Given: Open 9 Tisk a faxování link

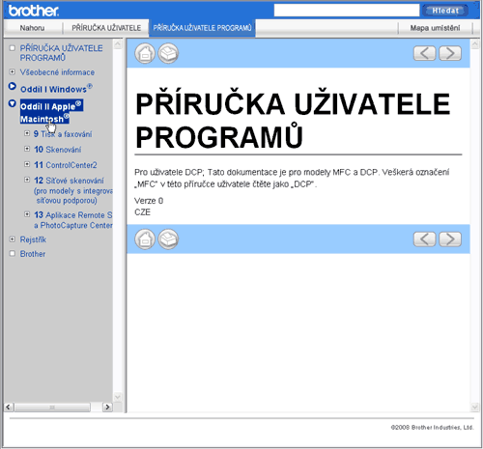Looking at the screenshot, I should (63, 134).
